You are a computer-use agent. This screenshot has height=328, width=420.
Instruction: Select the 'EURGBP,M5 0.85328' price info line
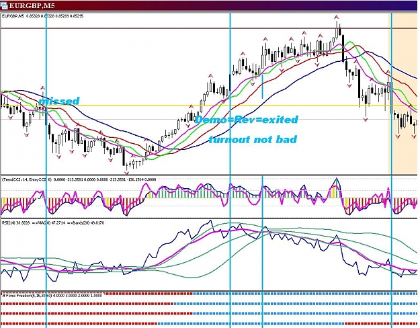tap(42, 16)
